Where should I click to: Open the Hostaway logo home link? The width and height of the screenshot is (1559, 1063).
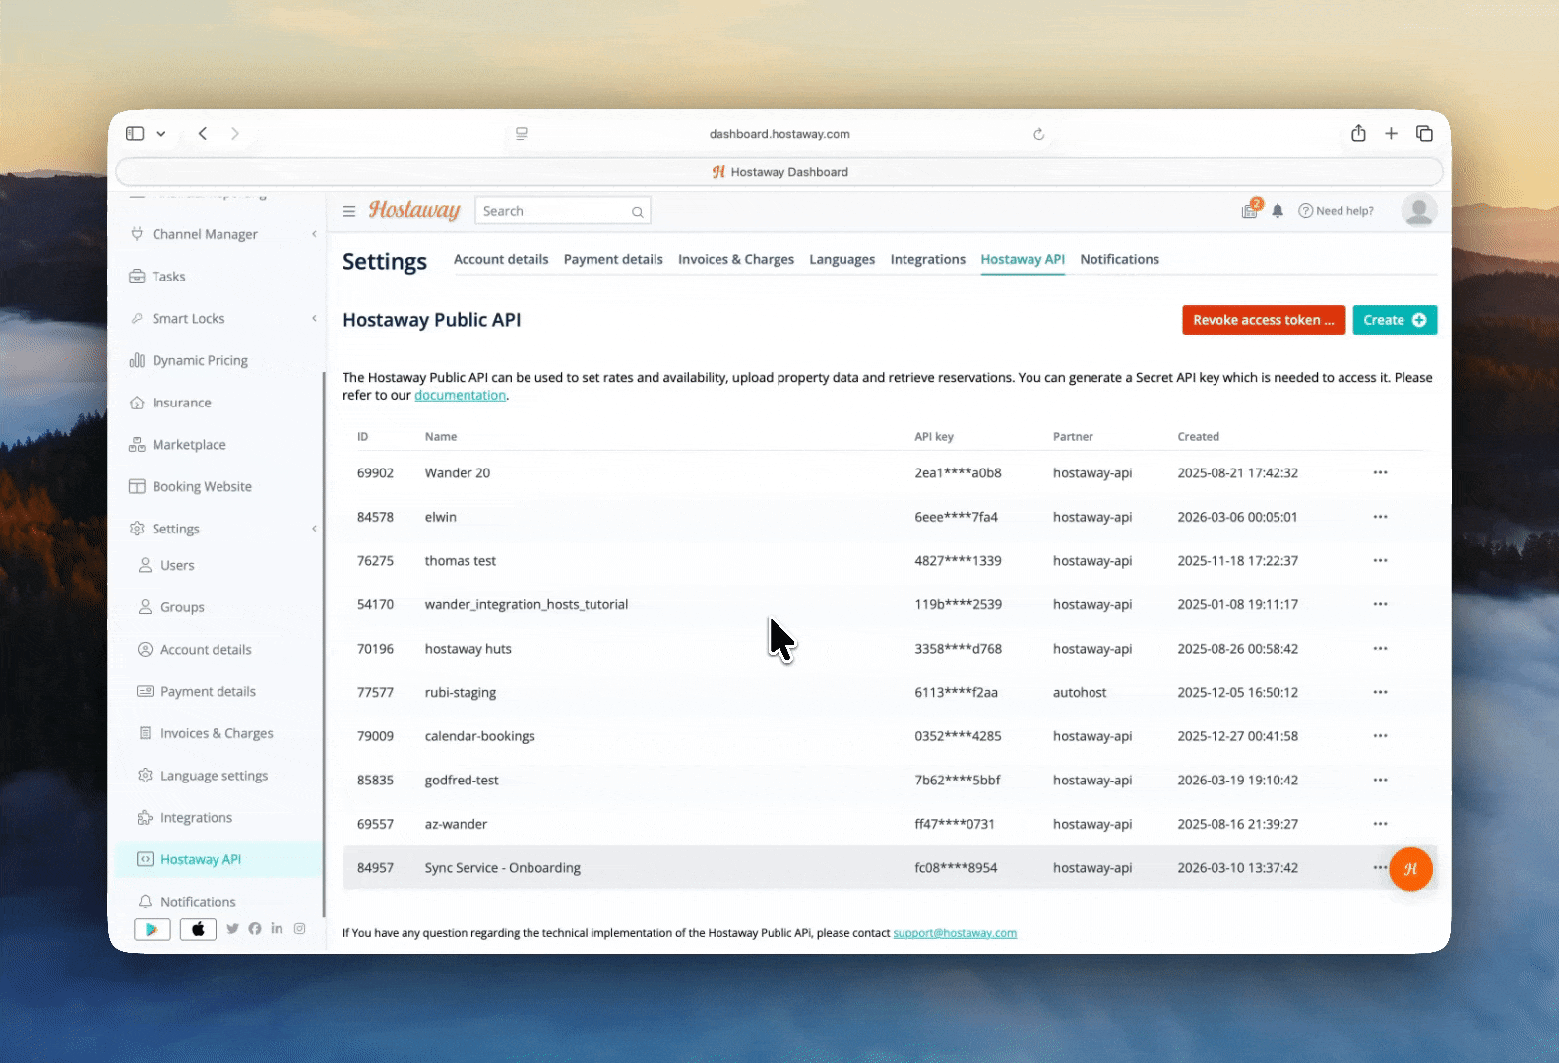pos(414,210)
